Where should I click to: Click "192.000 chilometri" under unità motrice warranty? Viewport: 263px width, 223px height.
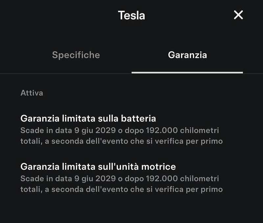181,179
